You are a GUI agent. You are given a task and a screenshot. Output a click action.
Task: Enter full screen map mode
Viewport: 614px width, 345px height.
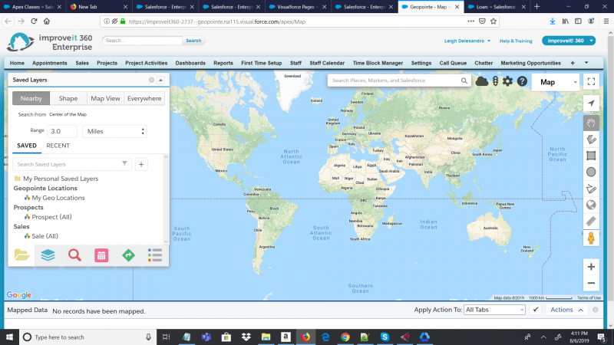[x=591, y=81]
